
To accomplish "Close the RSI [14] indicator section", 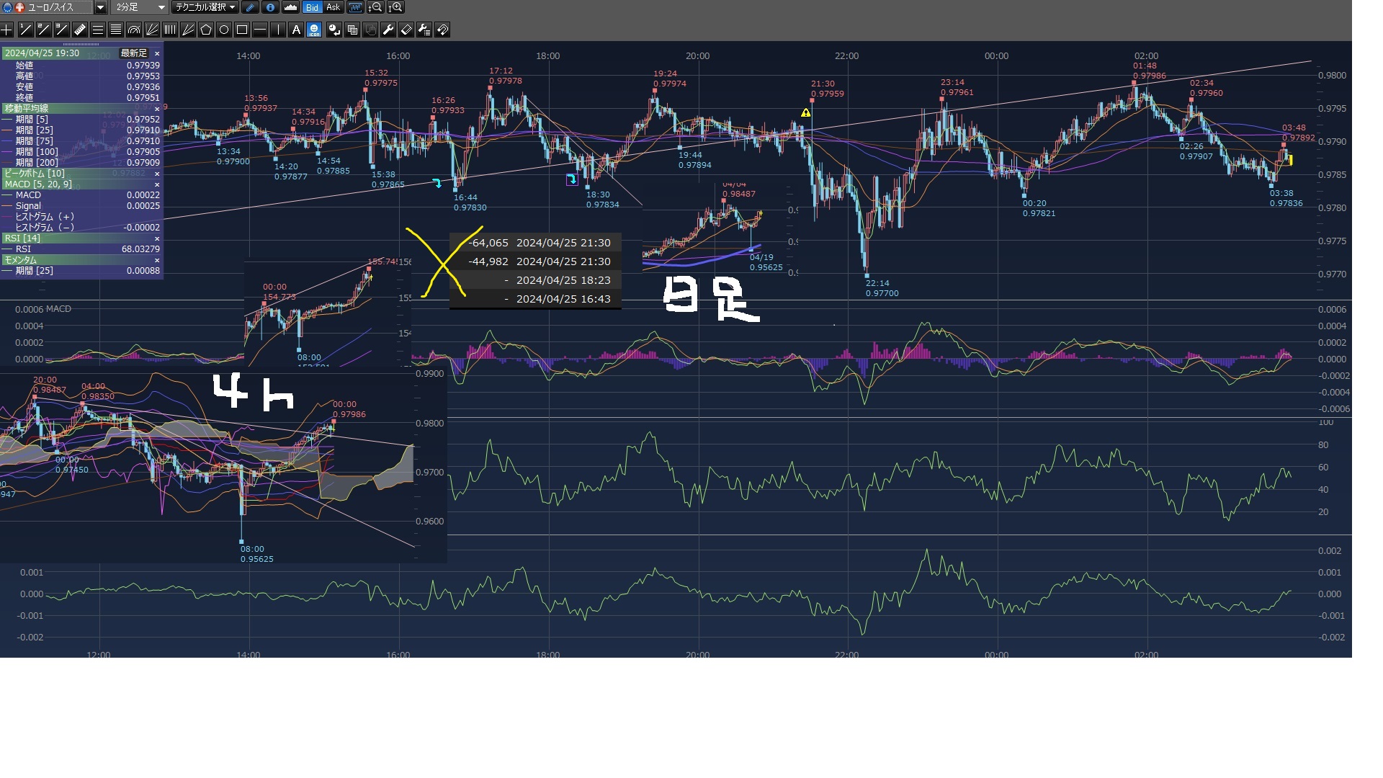I will coord(157,238).
